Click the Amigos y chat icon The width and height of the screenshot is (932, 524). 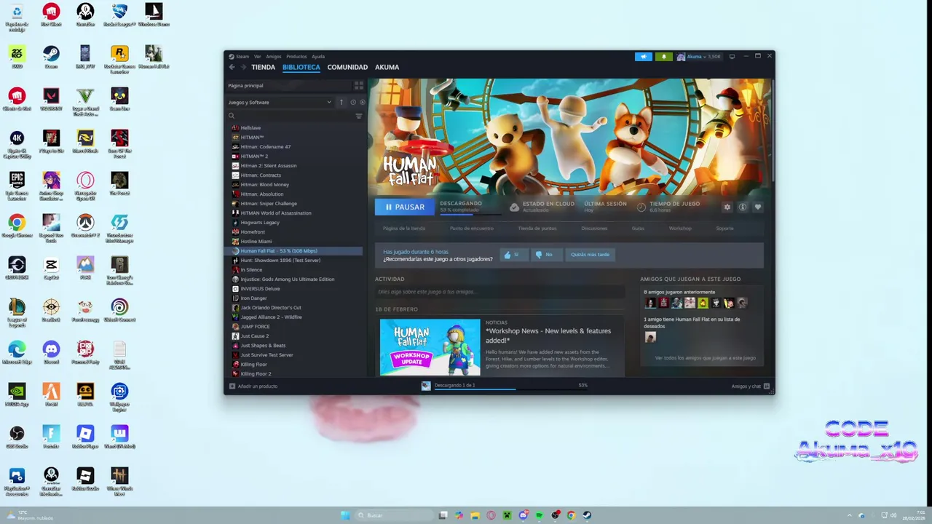pyautogui.click(x=766, y=386)
